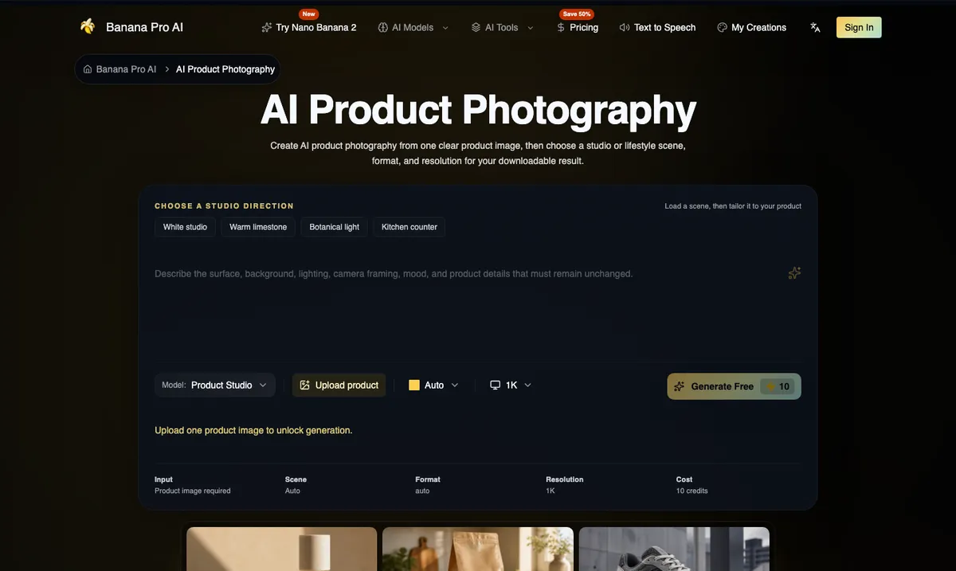Click "Upload one product image to unlock generation."

click(253, 430)
